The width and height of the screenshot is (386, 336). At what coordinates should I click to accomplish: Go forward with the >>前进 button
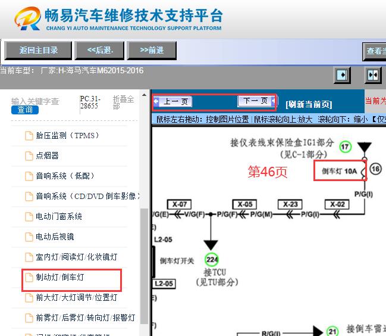click(152, 51)
